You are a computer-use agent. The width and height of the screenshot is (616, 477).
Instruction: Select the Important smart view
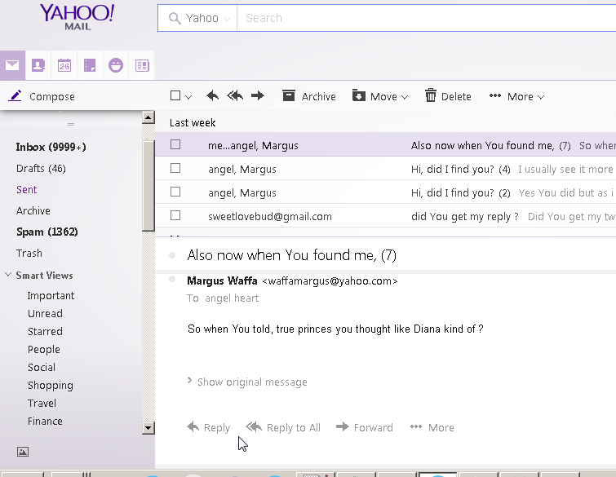click(51, 296)
